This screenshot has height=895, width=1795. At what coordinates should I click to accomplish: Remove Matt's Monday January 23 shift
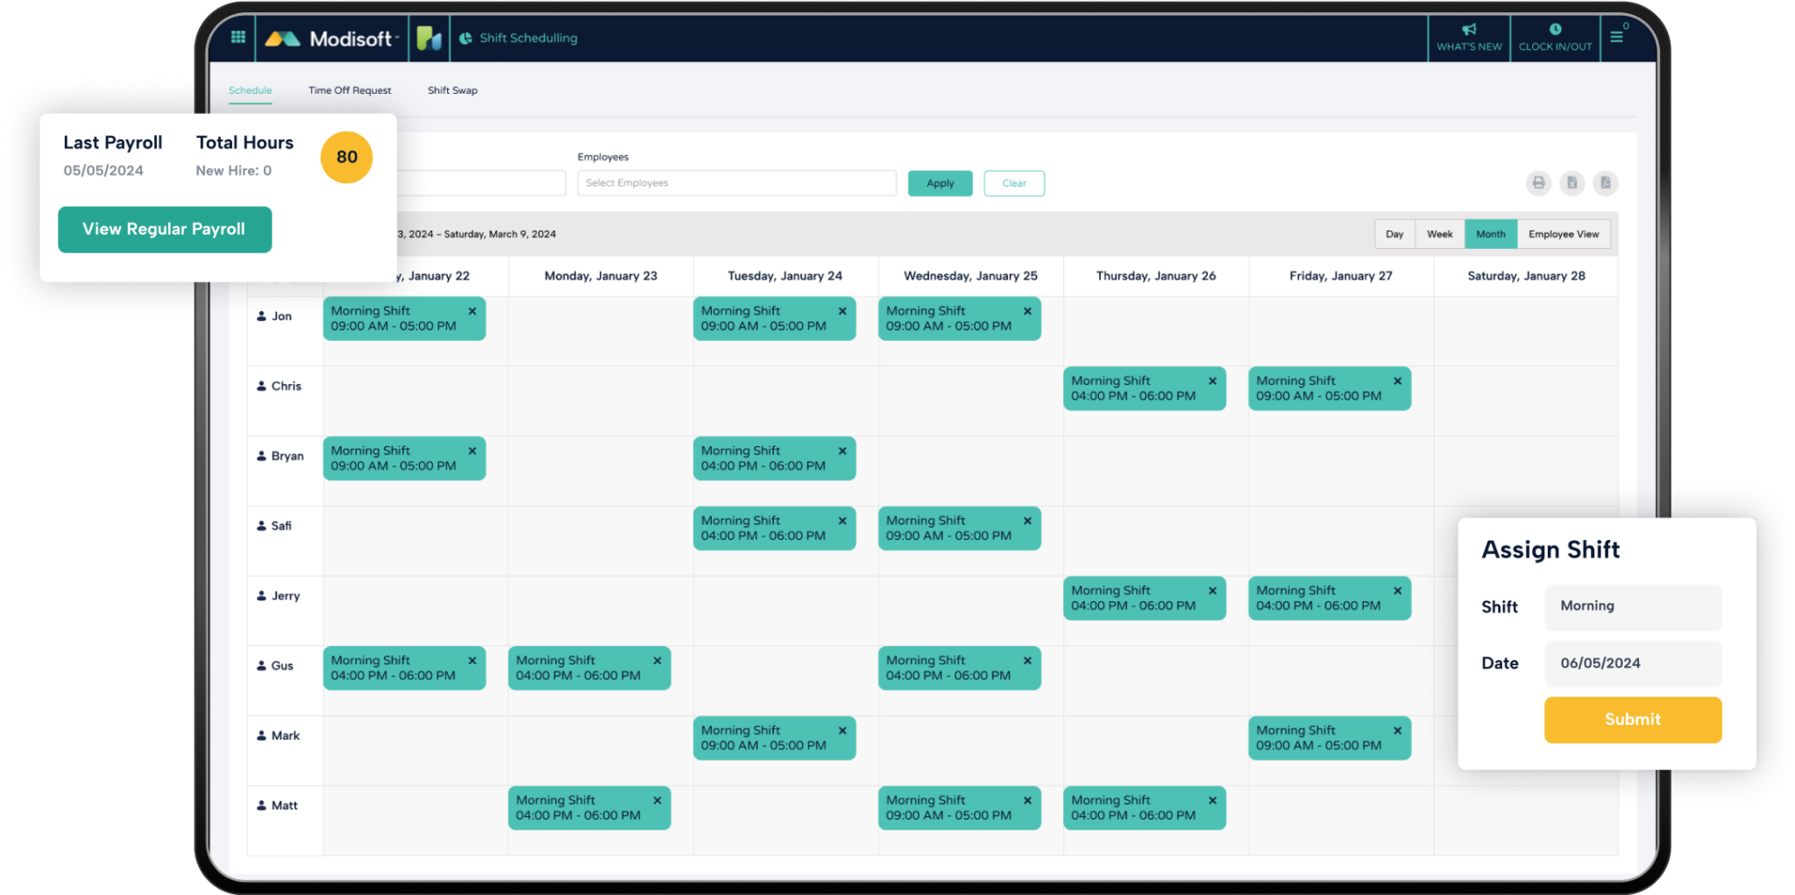(x=657, y=800)
